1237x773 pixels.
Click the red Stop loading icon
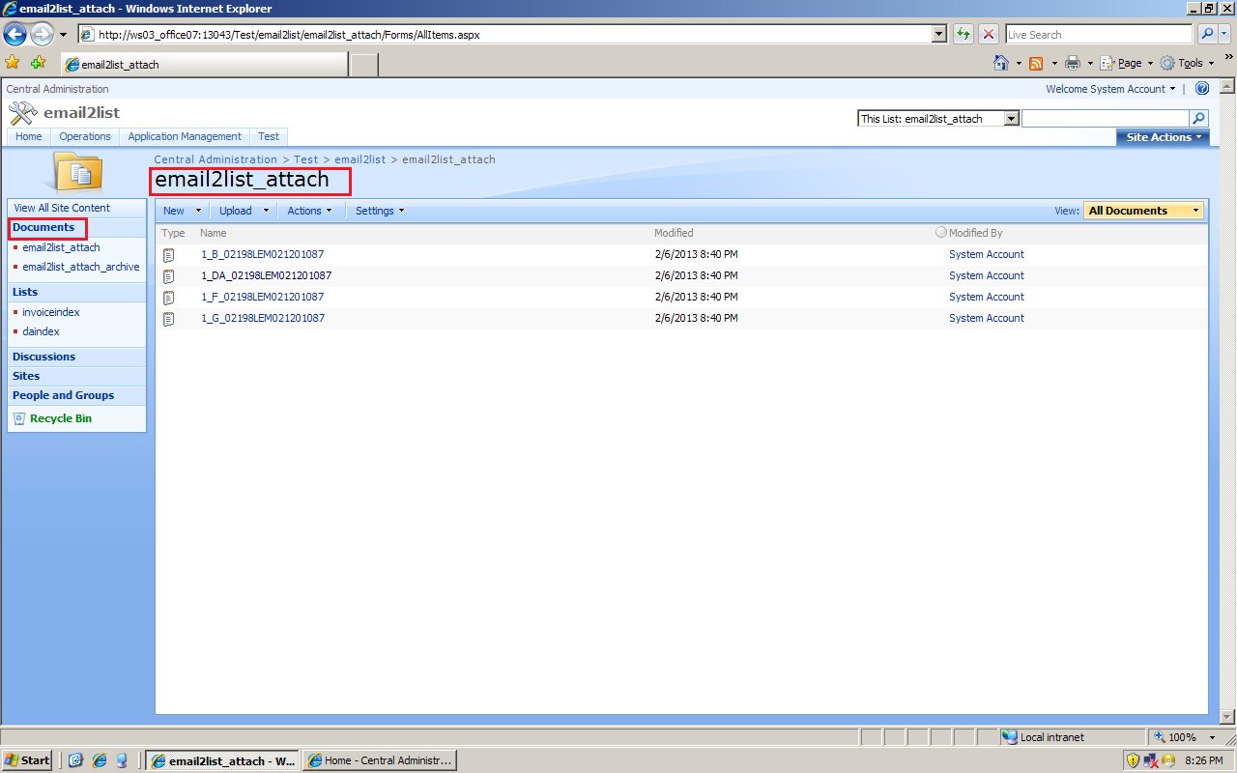(989, 34)
